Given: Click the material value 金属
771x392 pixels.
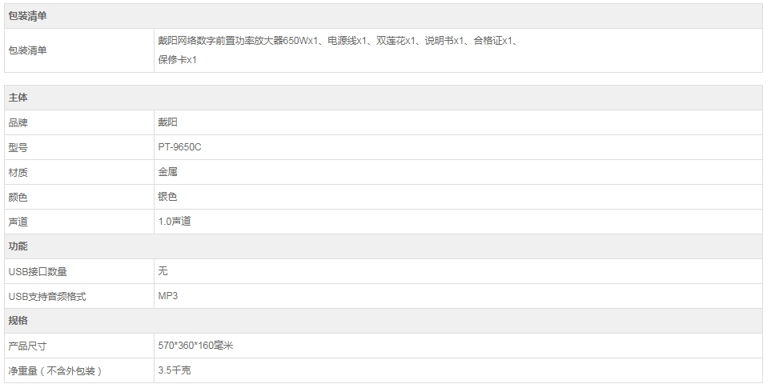Looking at the screenshot, I should click(x=167, y=172).
